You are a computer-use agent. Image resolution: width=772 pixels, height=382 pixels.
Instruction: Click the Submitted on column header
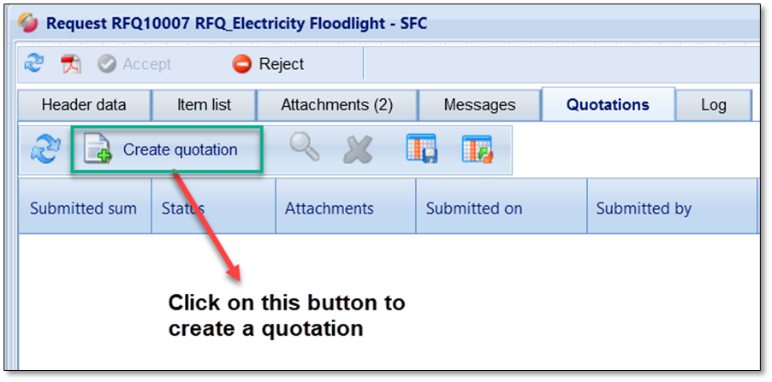point(473,209)
